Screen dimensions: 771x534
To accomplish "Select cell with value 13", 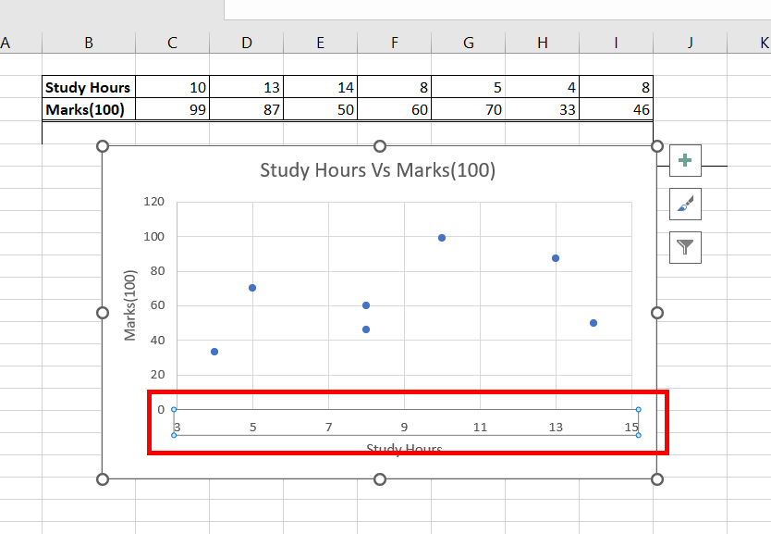I will [x=246, y=87].
